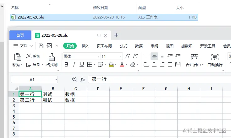
Task: Click Merge and Center (合并居中) icon
Action: [195, 57]
